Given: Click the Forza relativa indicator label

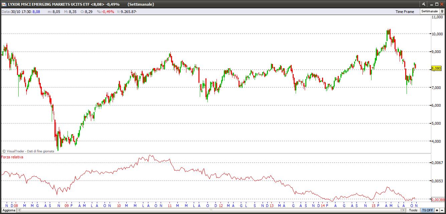Looking at the screenshot, I should pyautogui.click(x=12, y=157).
